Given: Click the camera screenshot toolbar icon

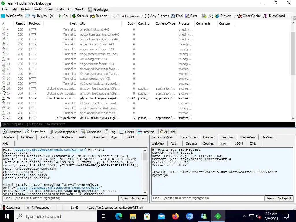Looking at the screenshot, I should (204, 16).
